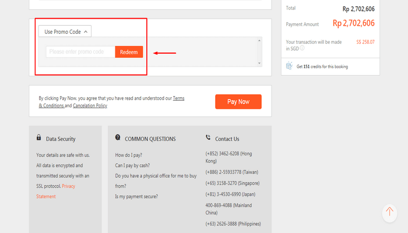The height and width of the screenshot is (233, 408).
Task: Open 'Can I pay by cash?' question
Action: (132, 165)
